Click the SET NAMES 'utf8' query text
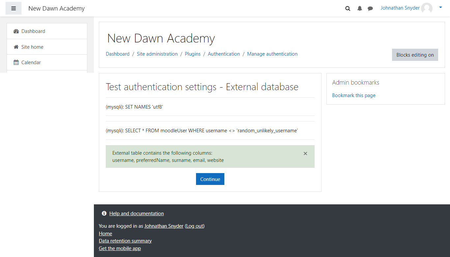This screenshot has width=450, height=257. (134, 107)
